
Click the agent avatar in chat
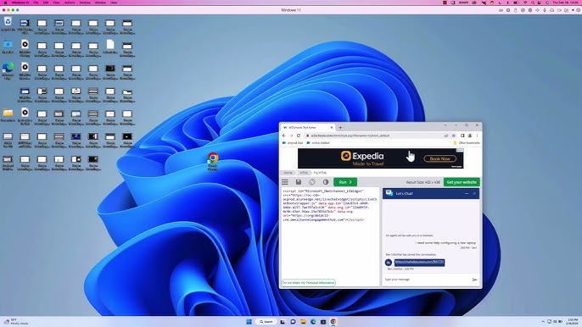(x=389, y=263)
